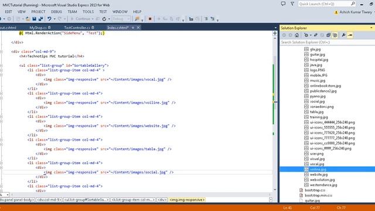Click the ul.list-group#SortableGa... breadcrumb
This screenshot has height=211, width=375.
(86, 200)
